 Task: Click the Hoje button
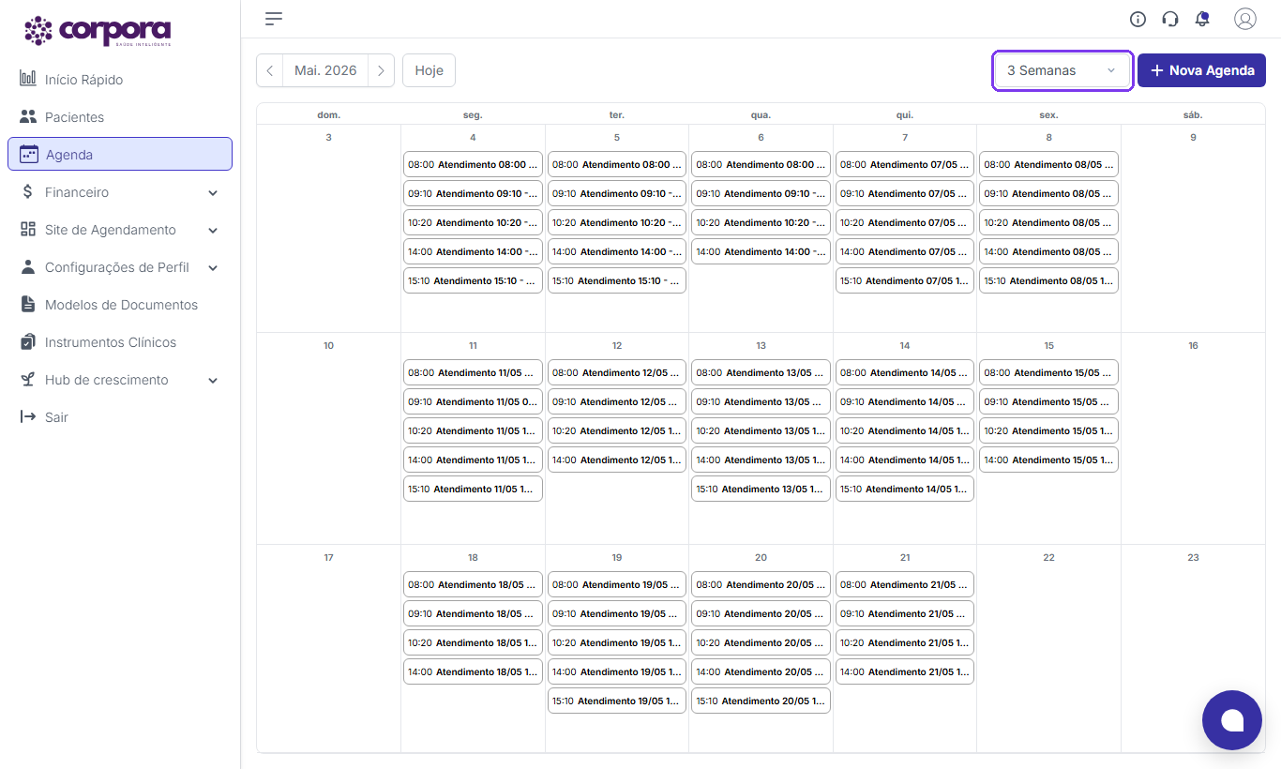[x=429, y=70]
